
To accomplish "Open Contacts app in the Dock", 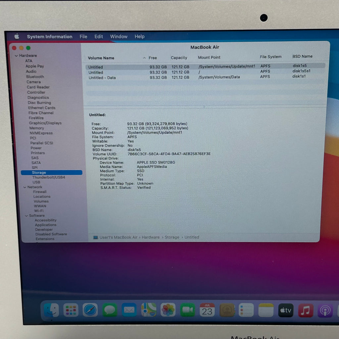I will pos(227,310).
